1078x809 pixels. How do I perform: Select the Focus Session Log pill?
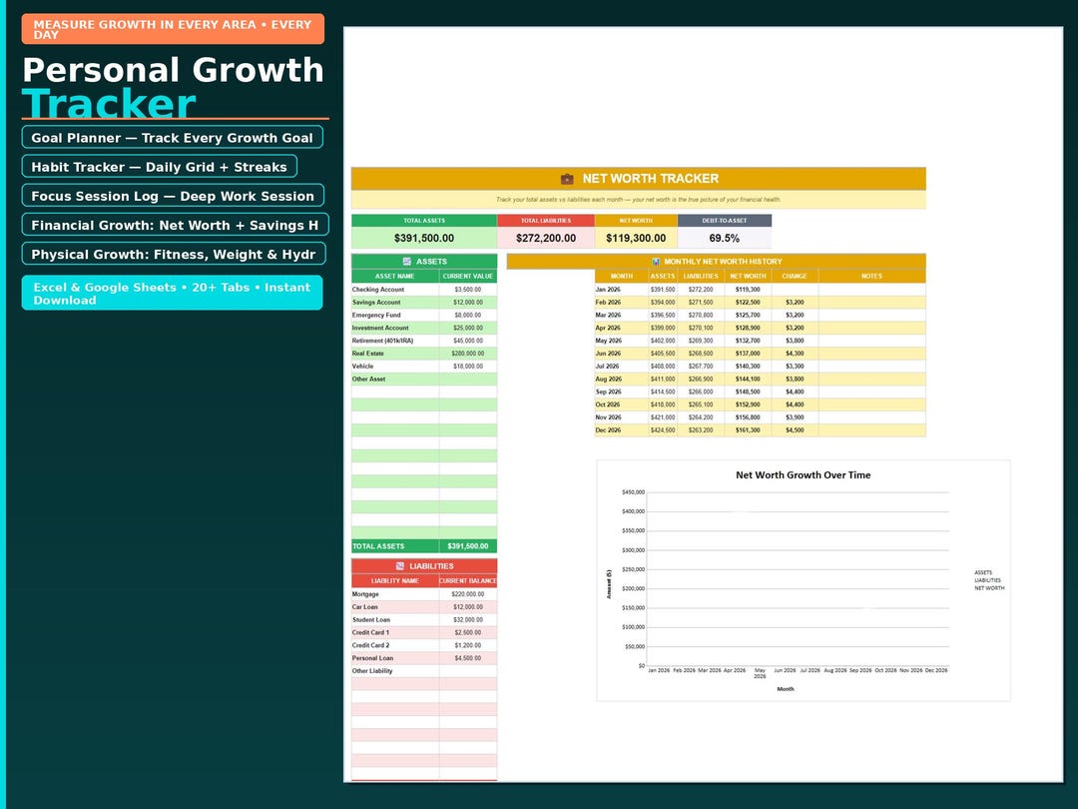pyautogui.click(x=173, y=196)
